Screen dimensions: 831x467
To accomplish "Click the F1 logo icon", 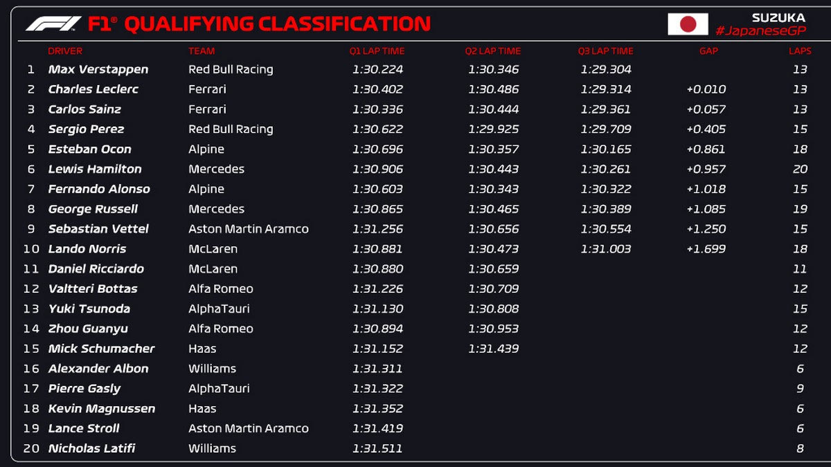I will [x=53, y=24].
